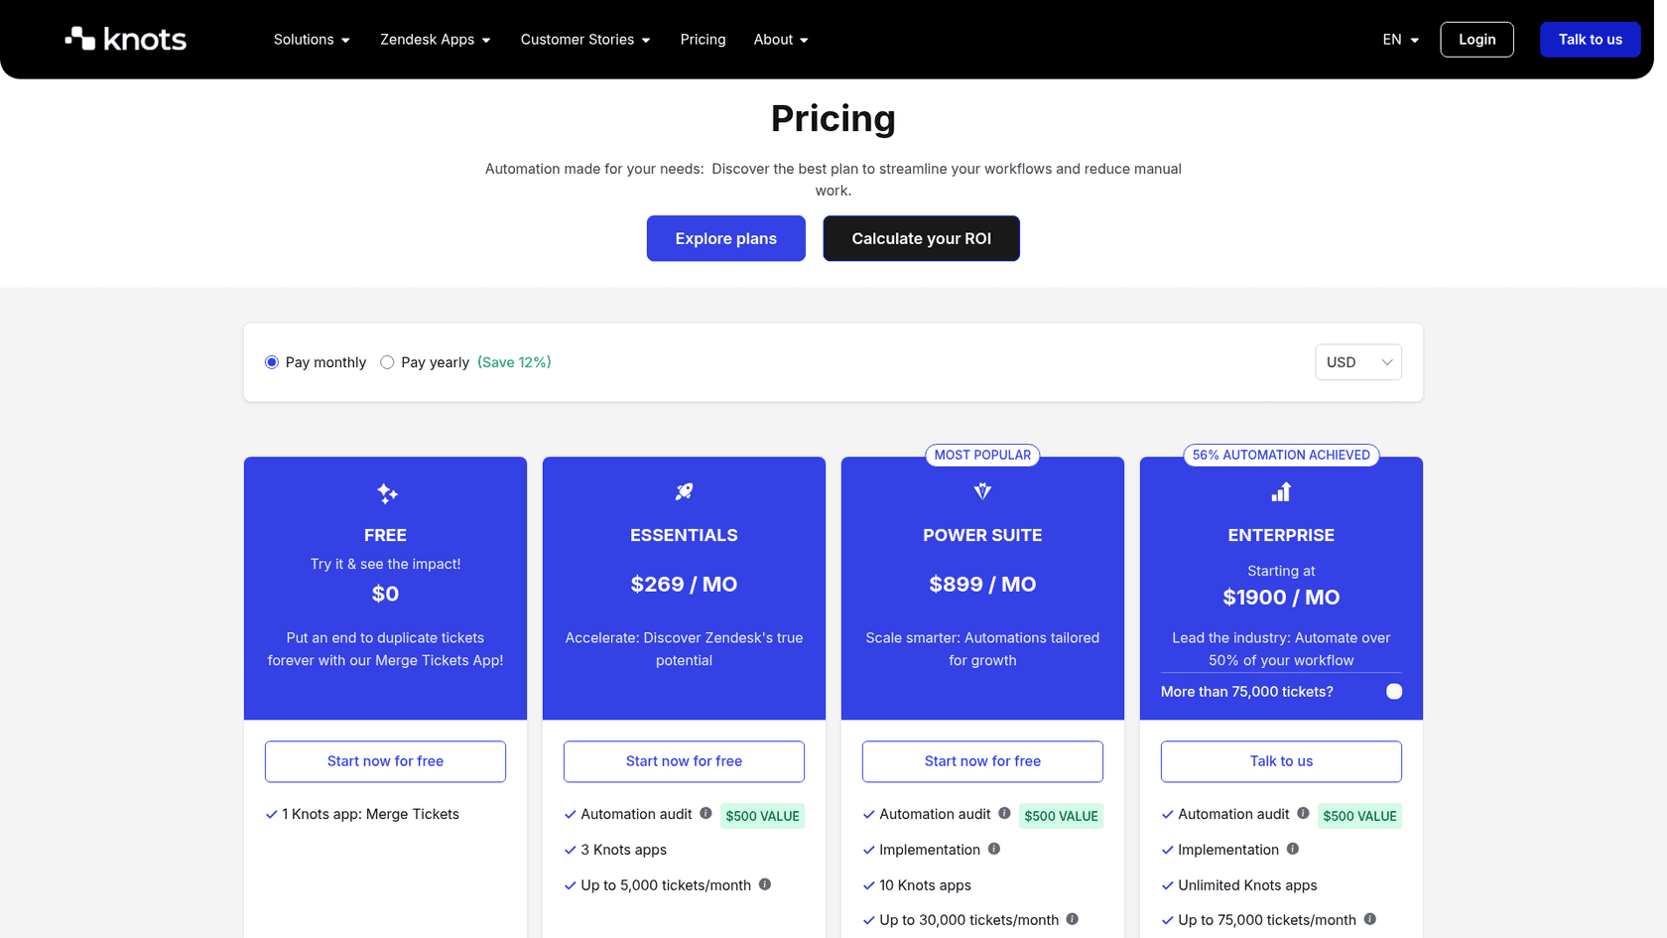Viewport: 1667px width, 938px height.
Task: Show info for Up to 5,000 tickets/month
Action: tap(765, 884)
